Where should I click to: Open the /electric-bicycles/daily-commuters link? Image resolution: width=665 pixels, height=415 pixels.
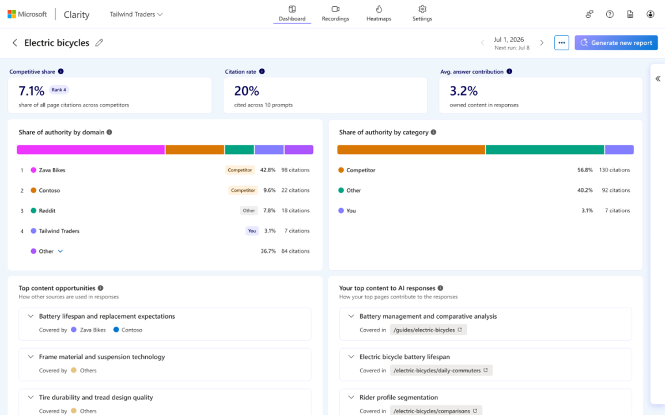(x=441, y=370)
